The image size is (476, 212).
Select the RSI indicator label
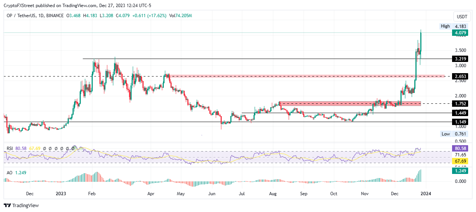pyautogui.click(x=9, y=149)
